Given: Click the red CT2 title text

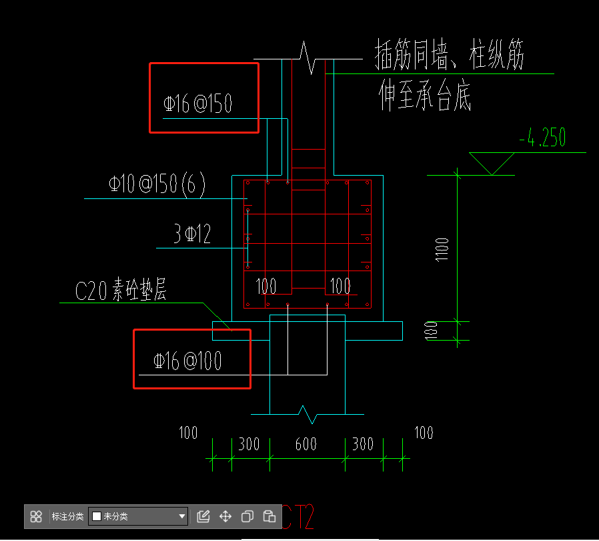Looking at the screenshot, I should 298,516.
